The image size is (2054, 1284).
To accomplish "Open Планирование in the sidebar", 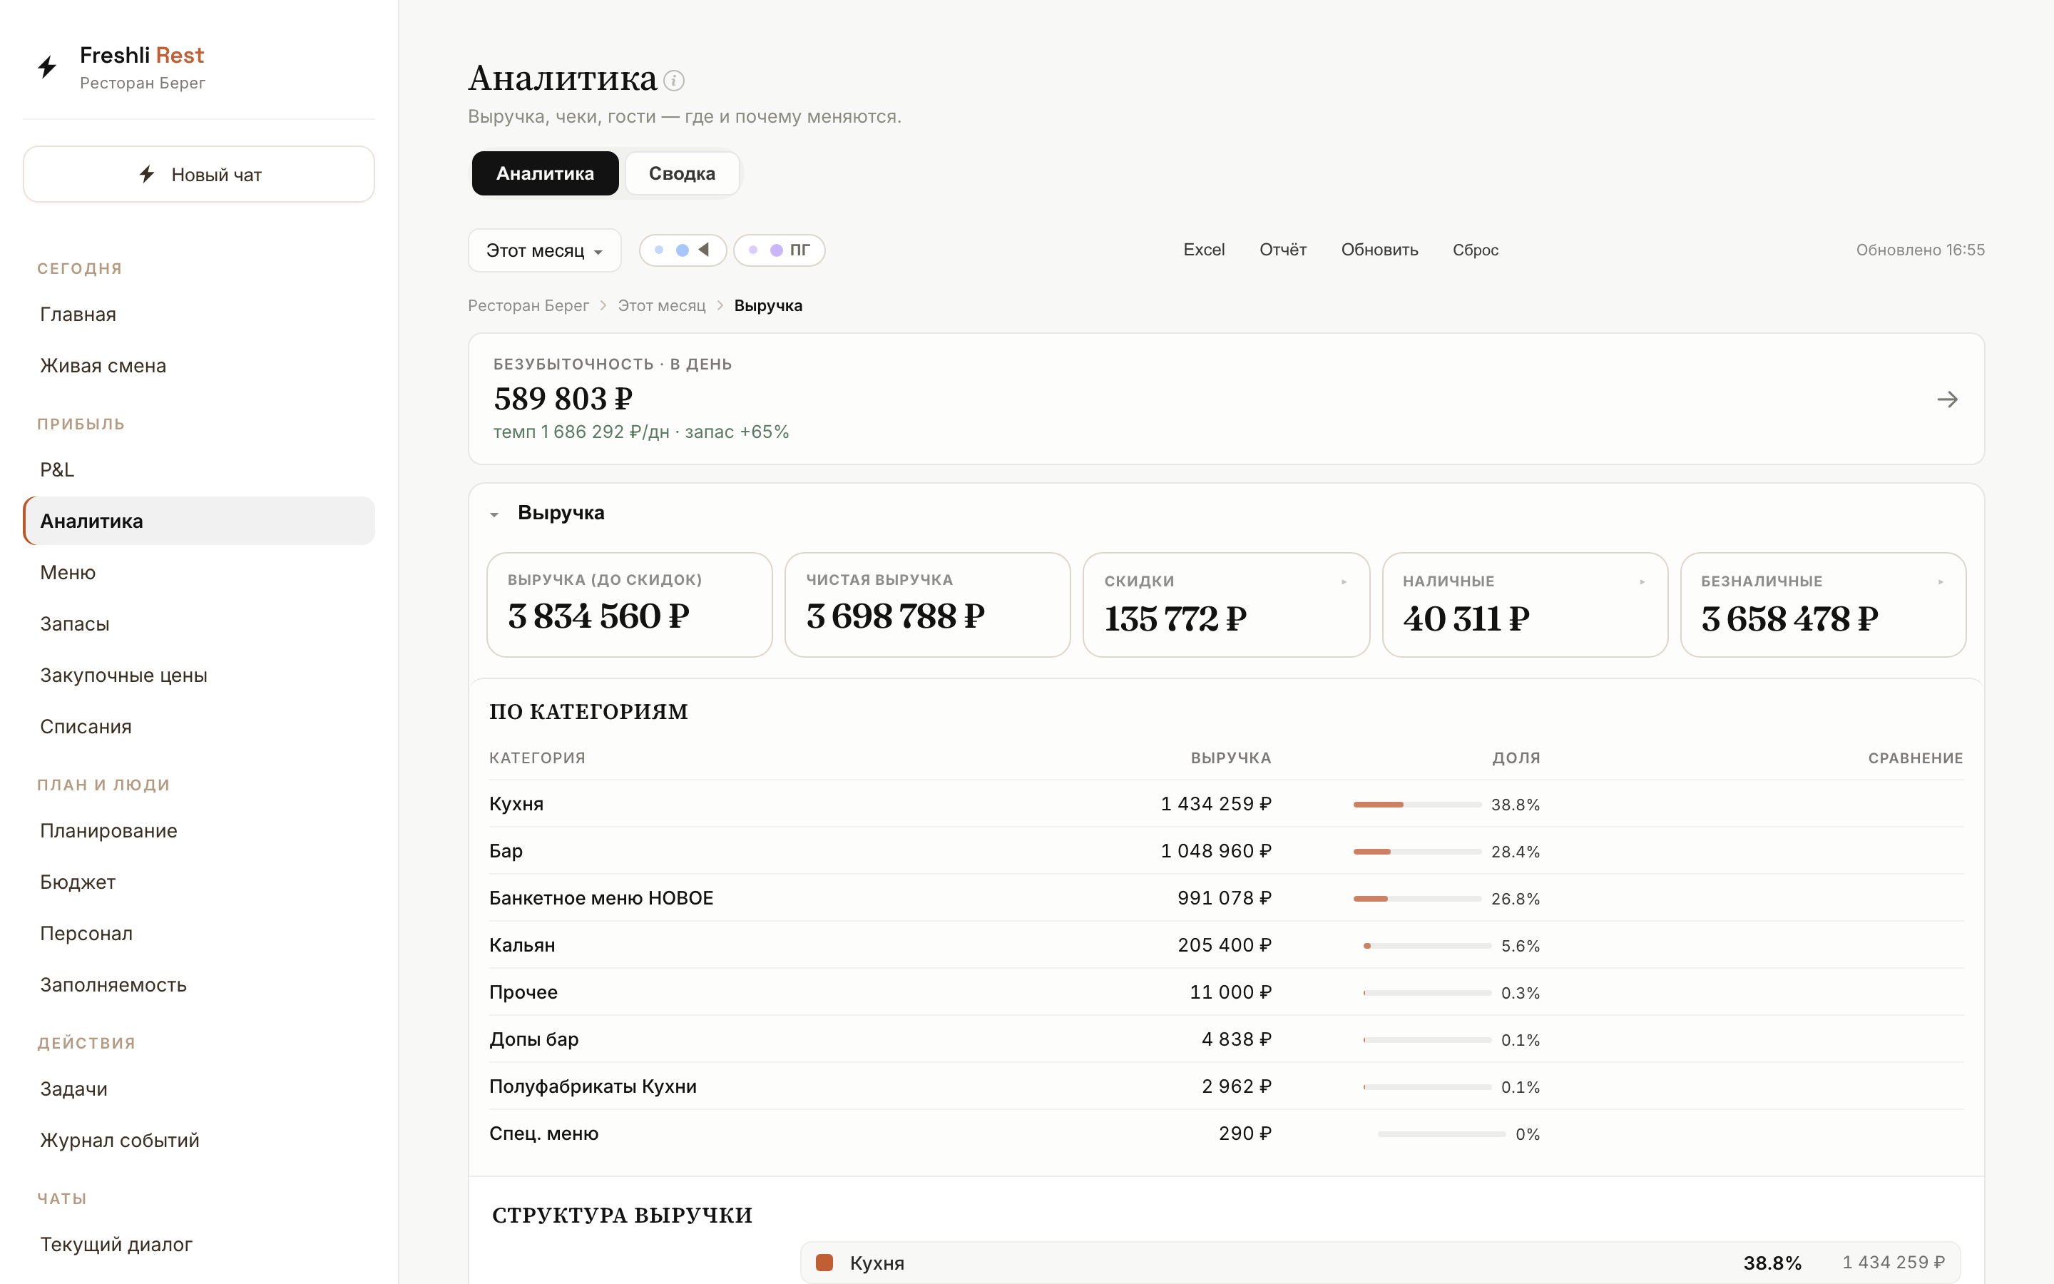I will coord(198,830).
